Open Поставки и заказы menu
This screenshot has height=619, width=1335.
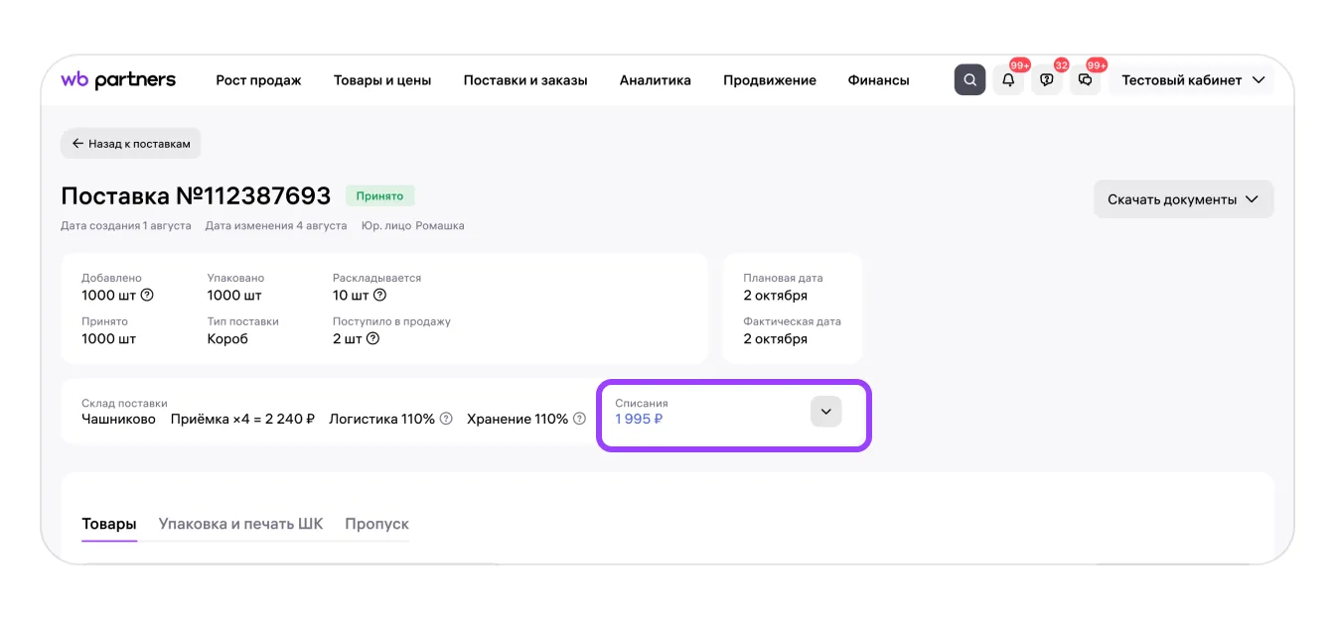pyautogui.click(x=525, y=80)
